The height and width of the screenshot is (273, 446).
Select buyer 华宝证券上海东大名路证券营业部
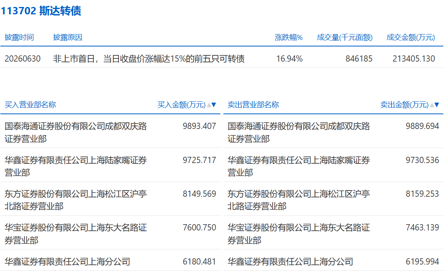75,234
